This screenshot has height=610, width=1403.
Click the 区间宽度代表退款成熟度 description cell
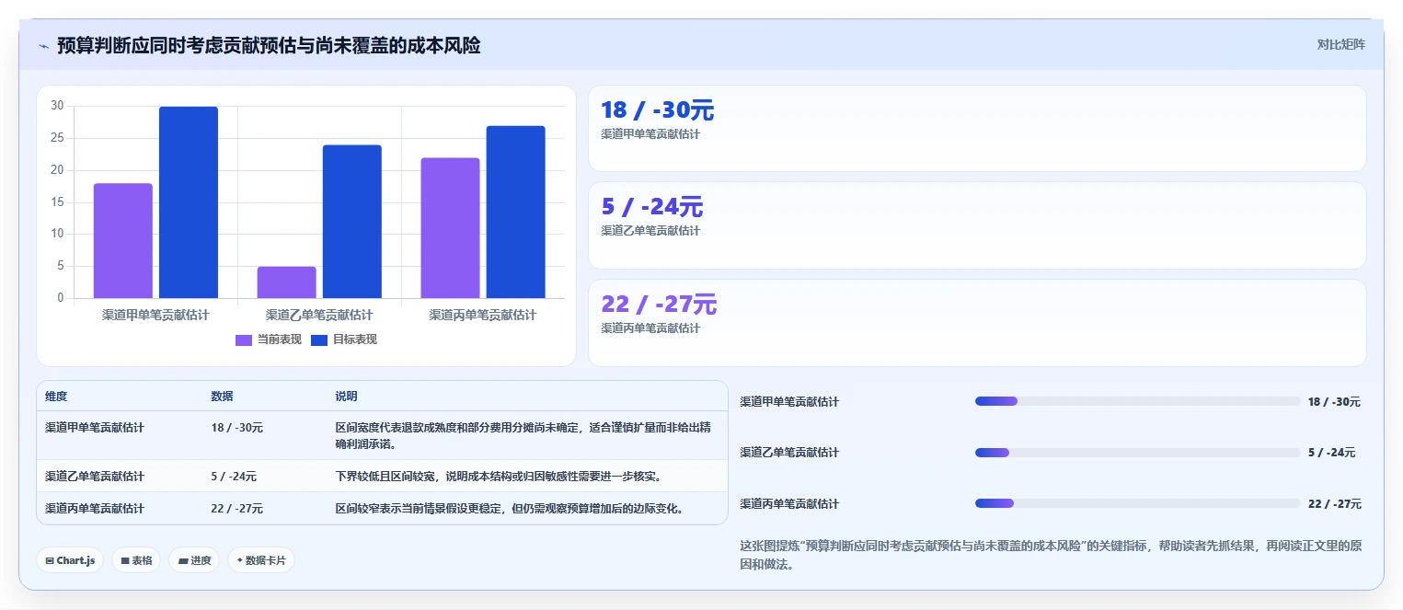pos(525,436)
